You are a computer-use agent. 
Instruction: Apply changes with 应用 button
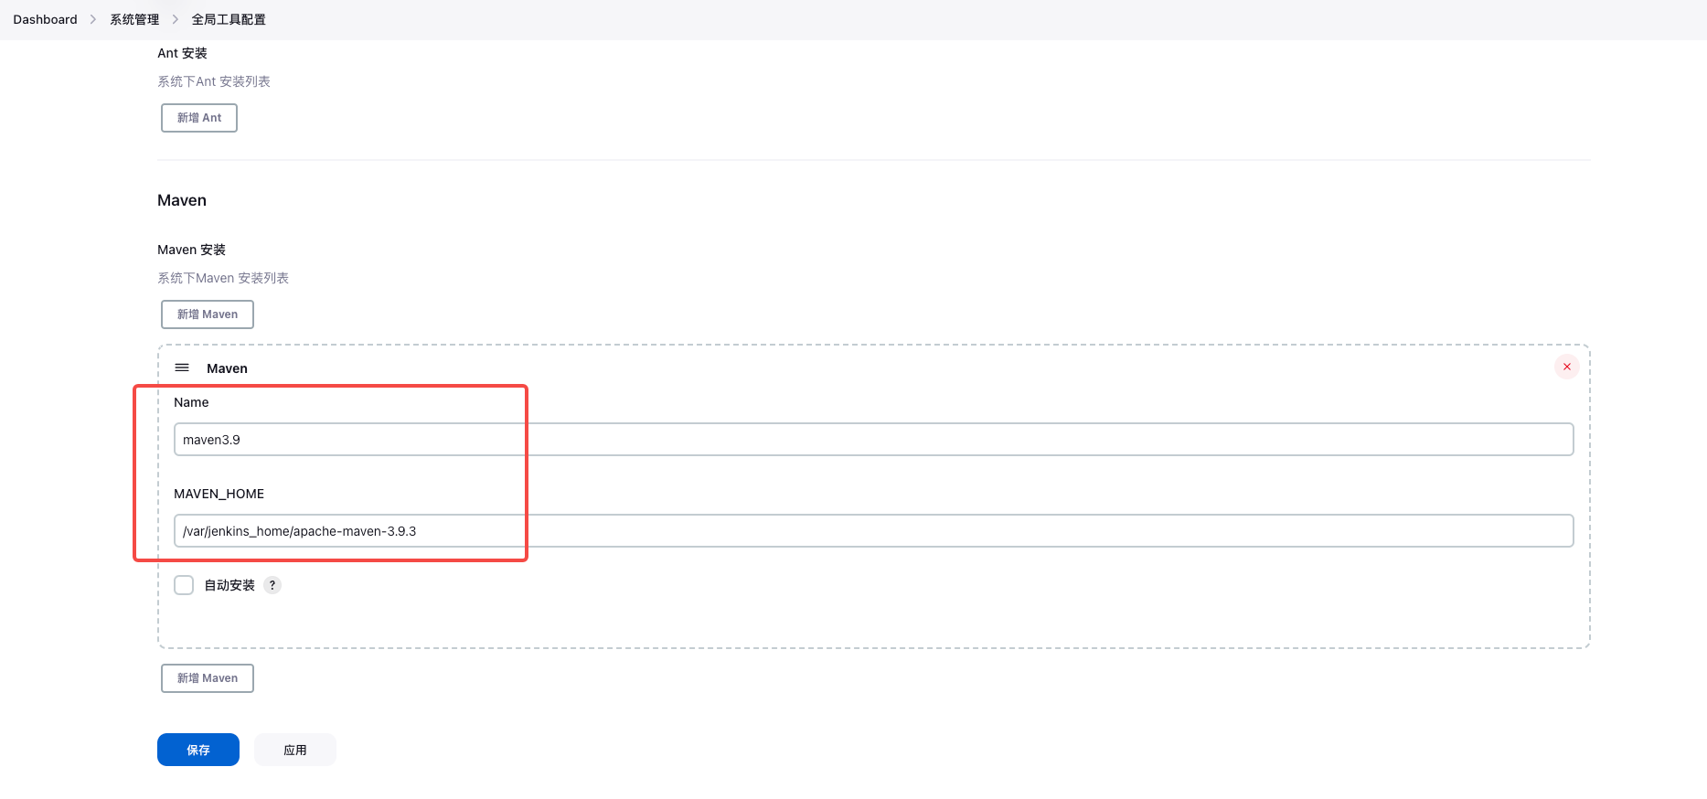click(x=295, y=750)
